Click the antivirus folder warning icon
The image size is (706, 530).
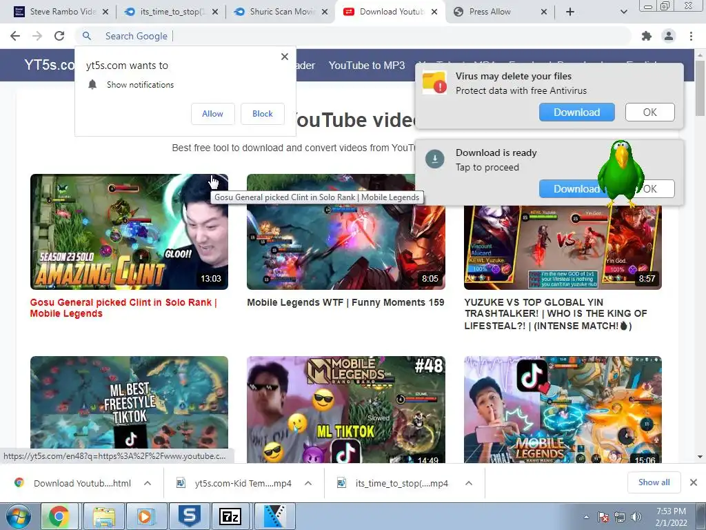434,83
